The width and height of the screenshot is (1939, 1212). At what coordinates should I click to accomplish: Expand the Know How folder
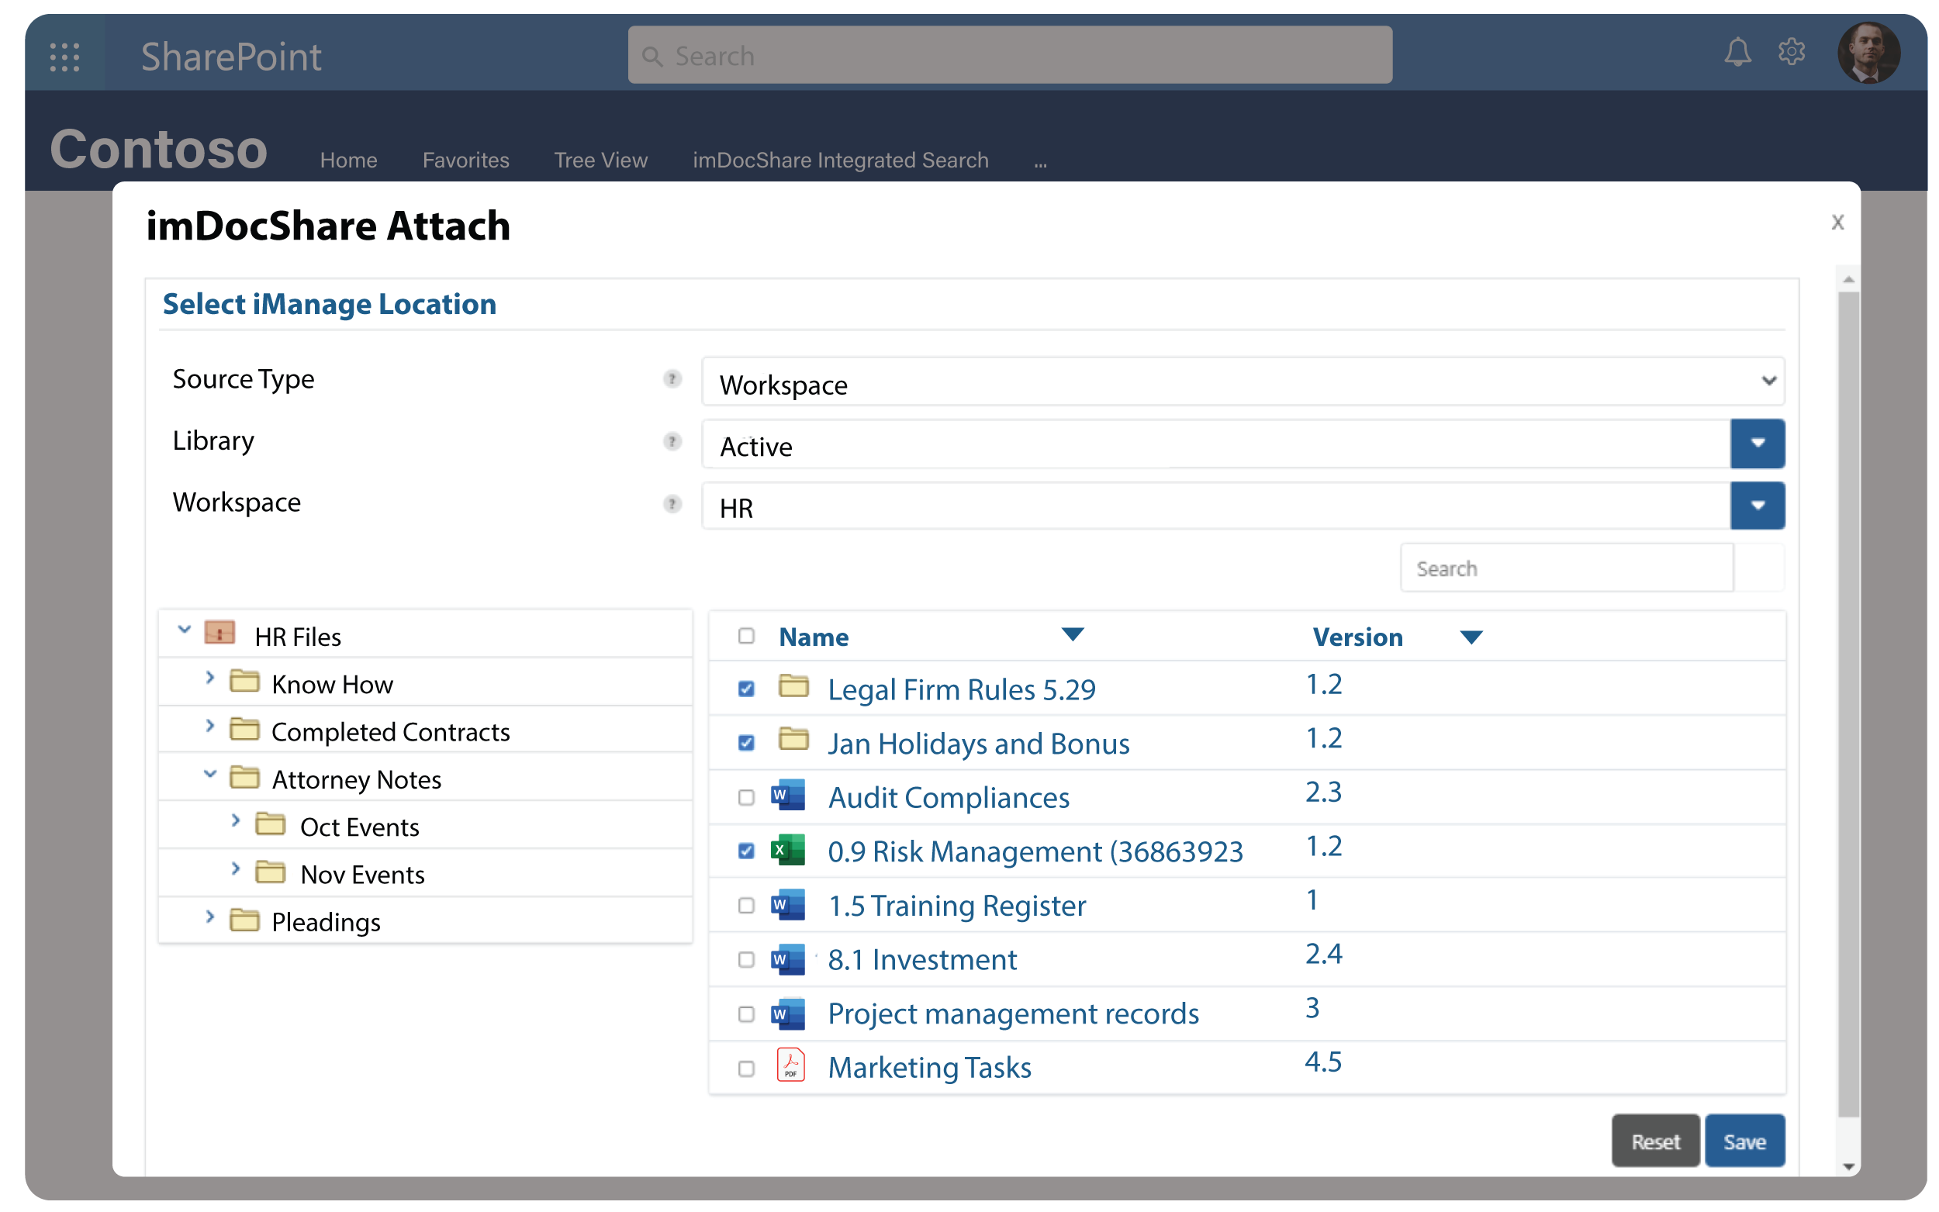pyautogui.click(x=210, y=678)
